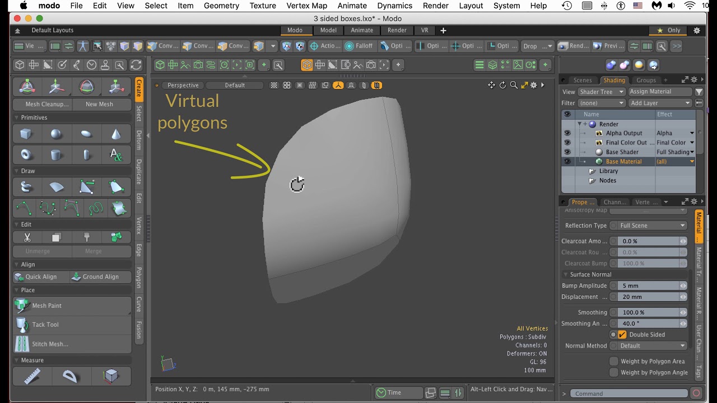Image resolution: width=717 pixels, height=403 pixels.
Task: Open the Dimensions cube measure tool
Action: [x=111, y=377]
